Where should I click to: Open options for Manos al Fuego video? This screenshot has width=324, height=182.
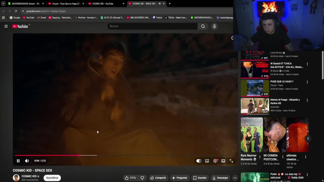tap(307, 100)
